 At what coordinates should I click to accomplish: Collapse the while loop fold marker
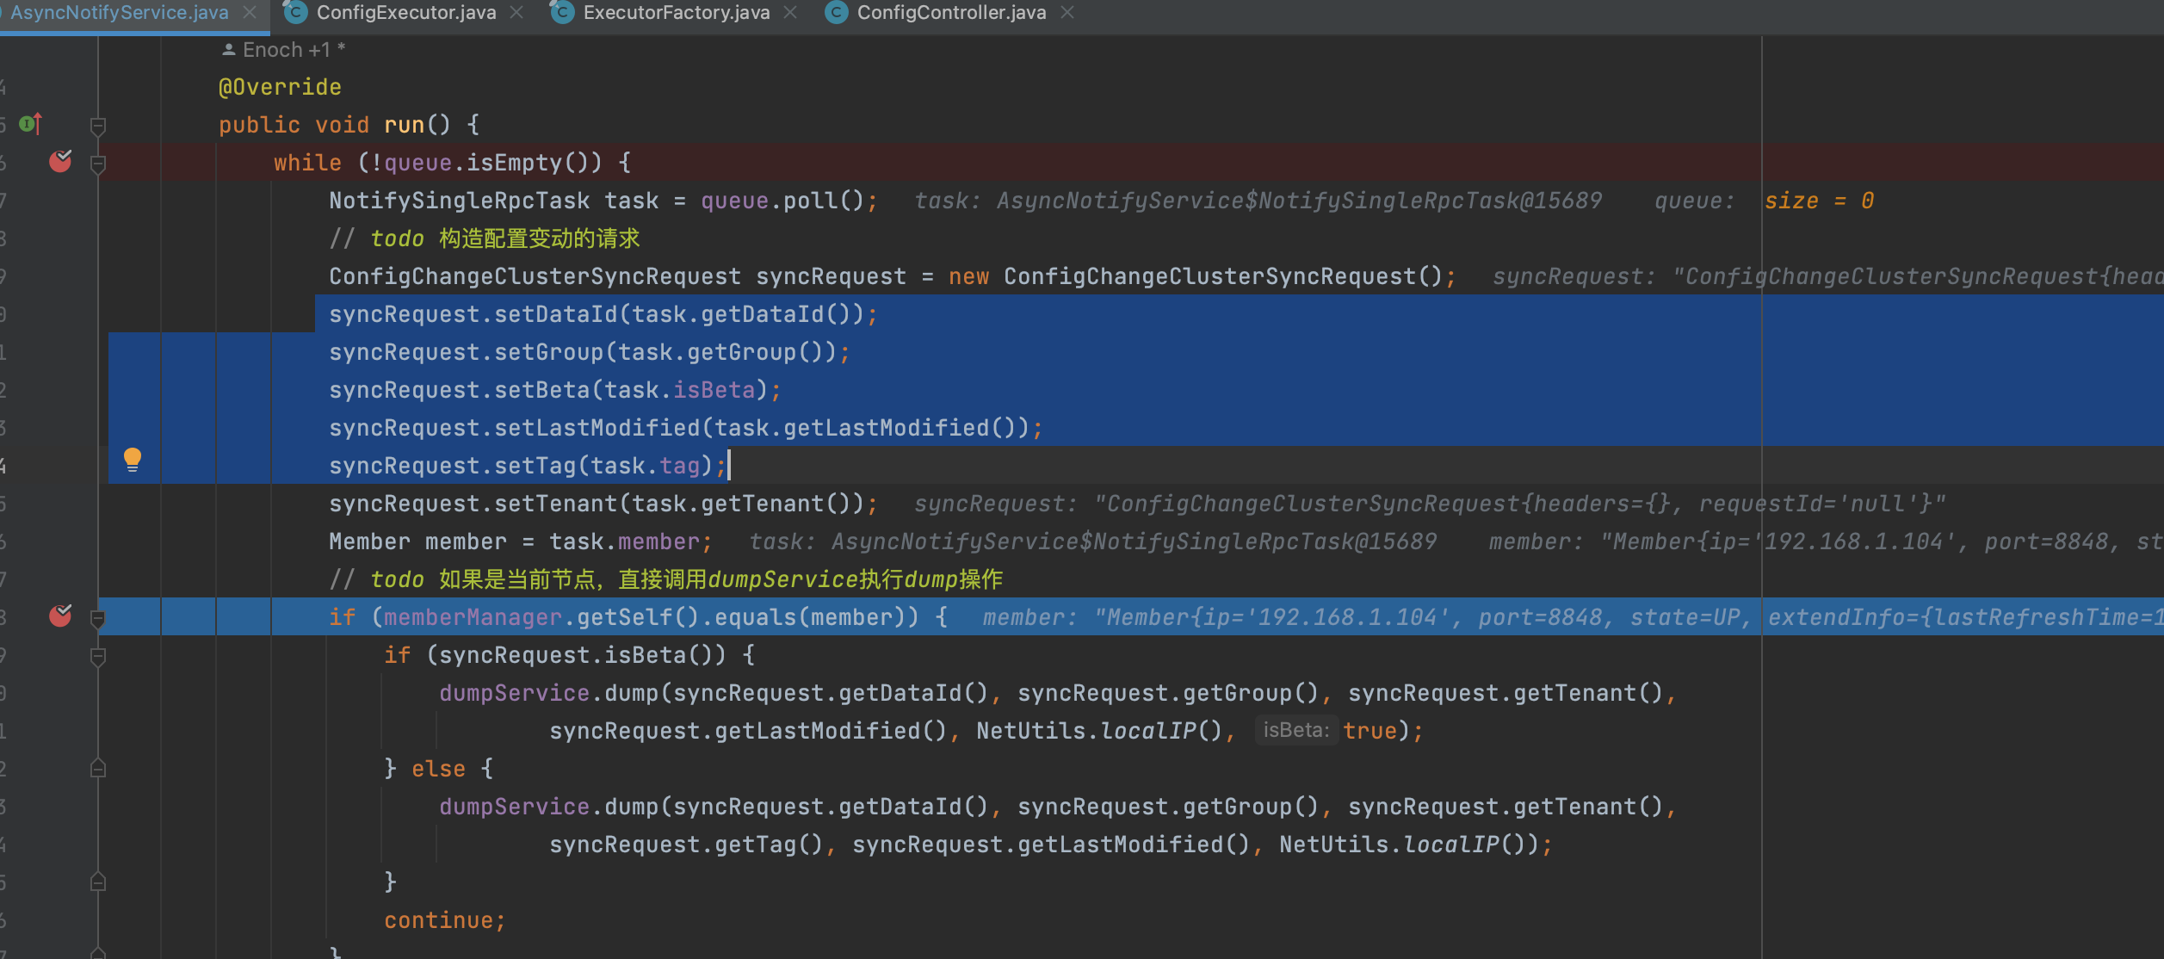(98, 164)
